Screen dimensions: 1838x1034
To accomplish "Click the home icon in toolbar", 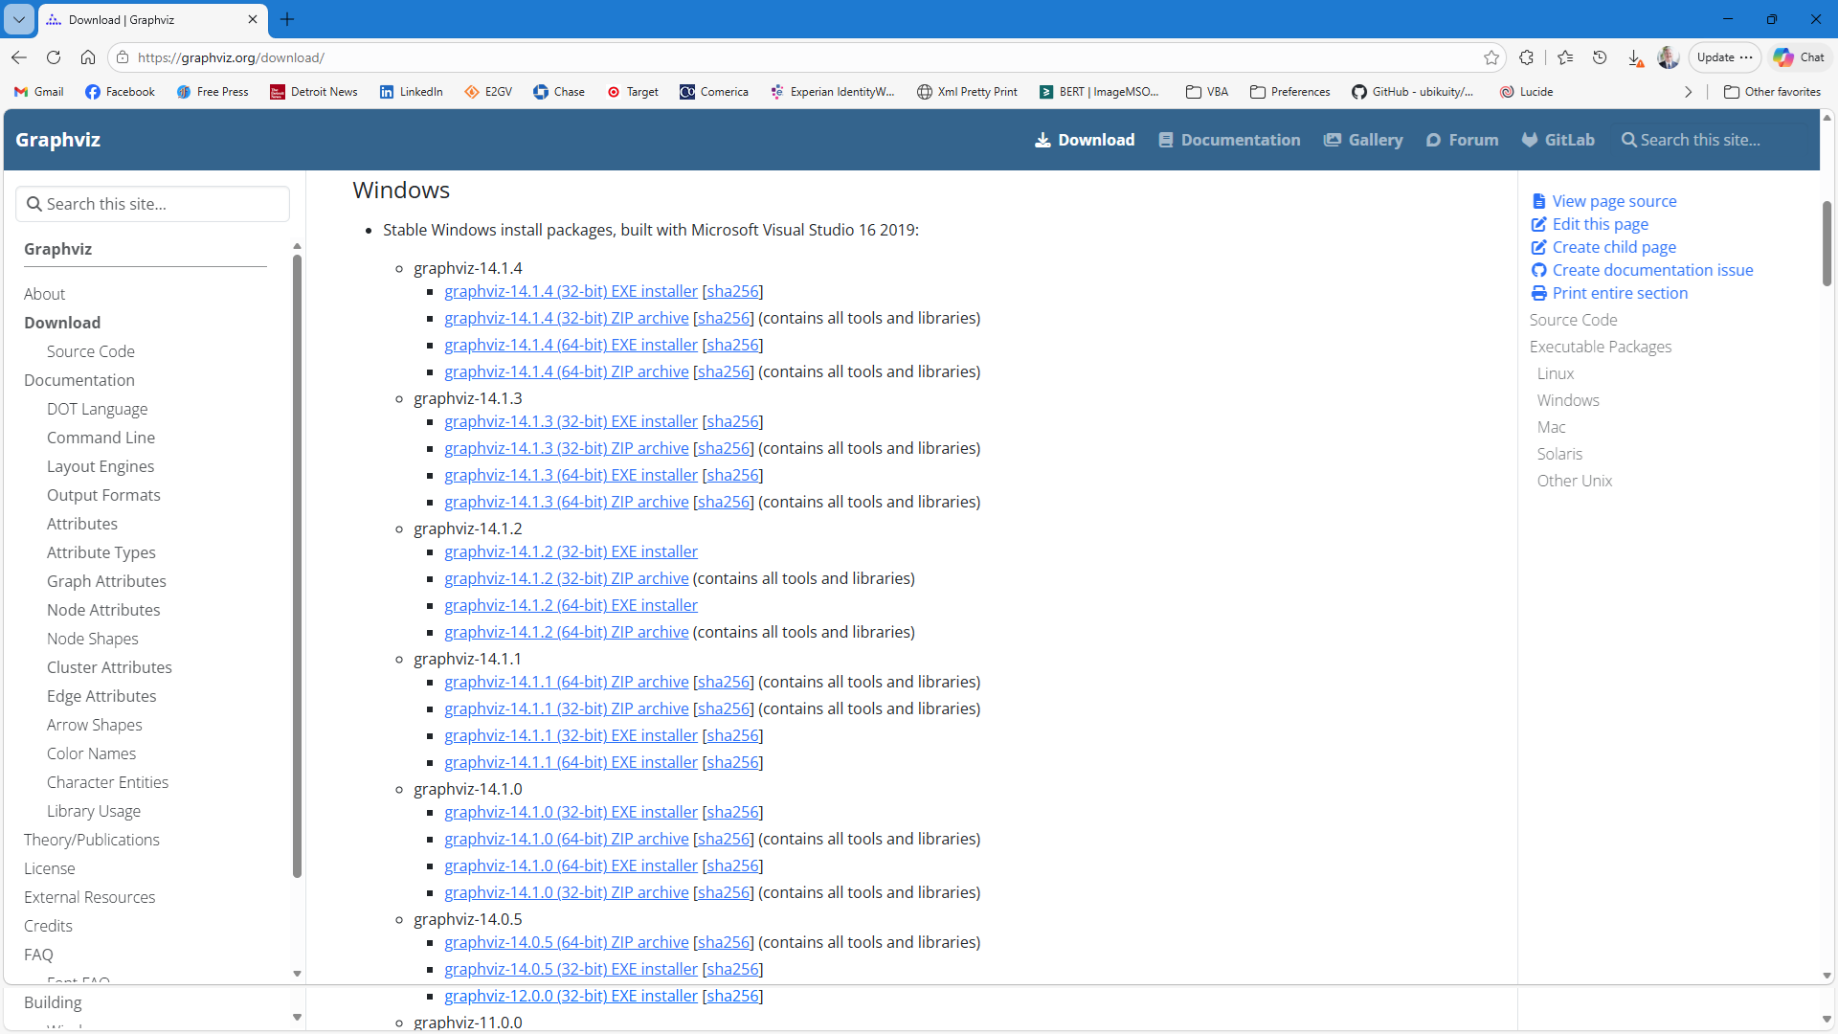I will coord(88,57).
